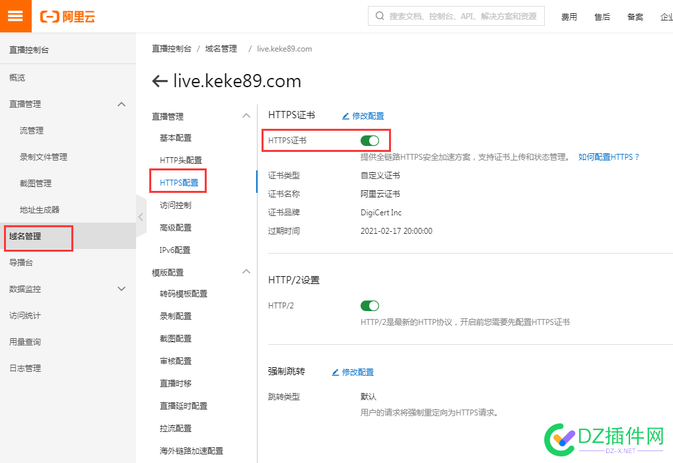Click the 阿里云证书 name value
The image size is (673, 463).
380,194
